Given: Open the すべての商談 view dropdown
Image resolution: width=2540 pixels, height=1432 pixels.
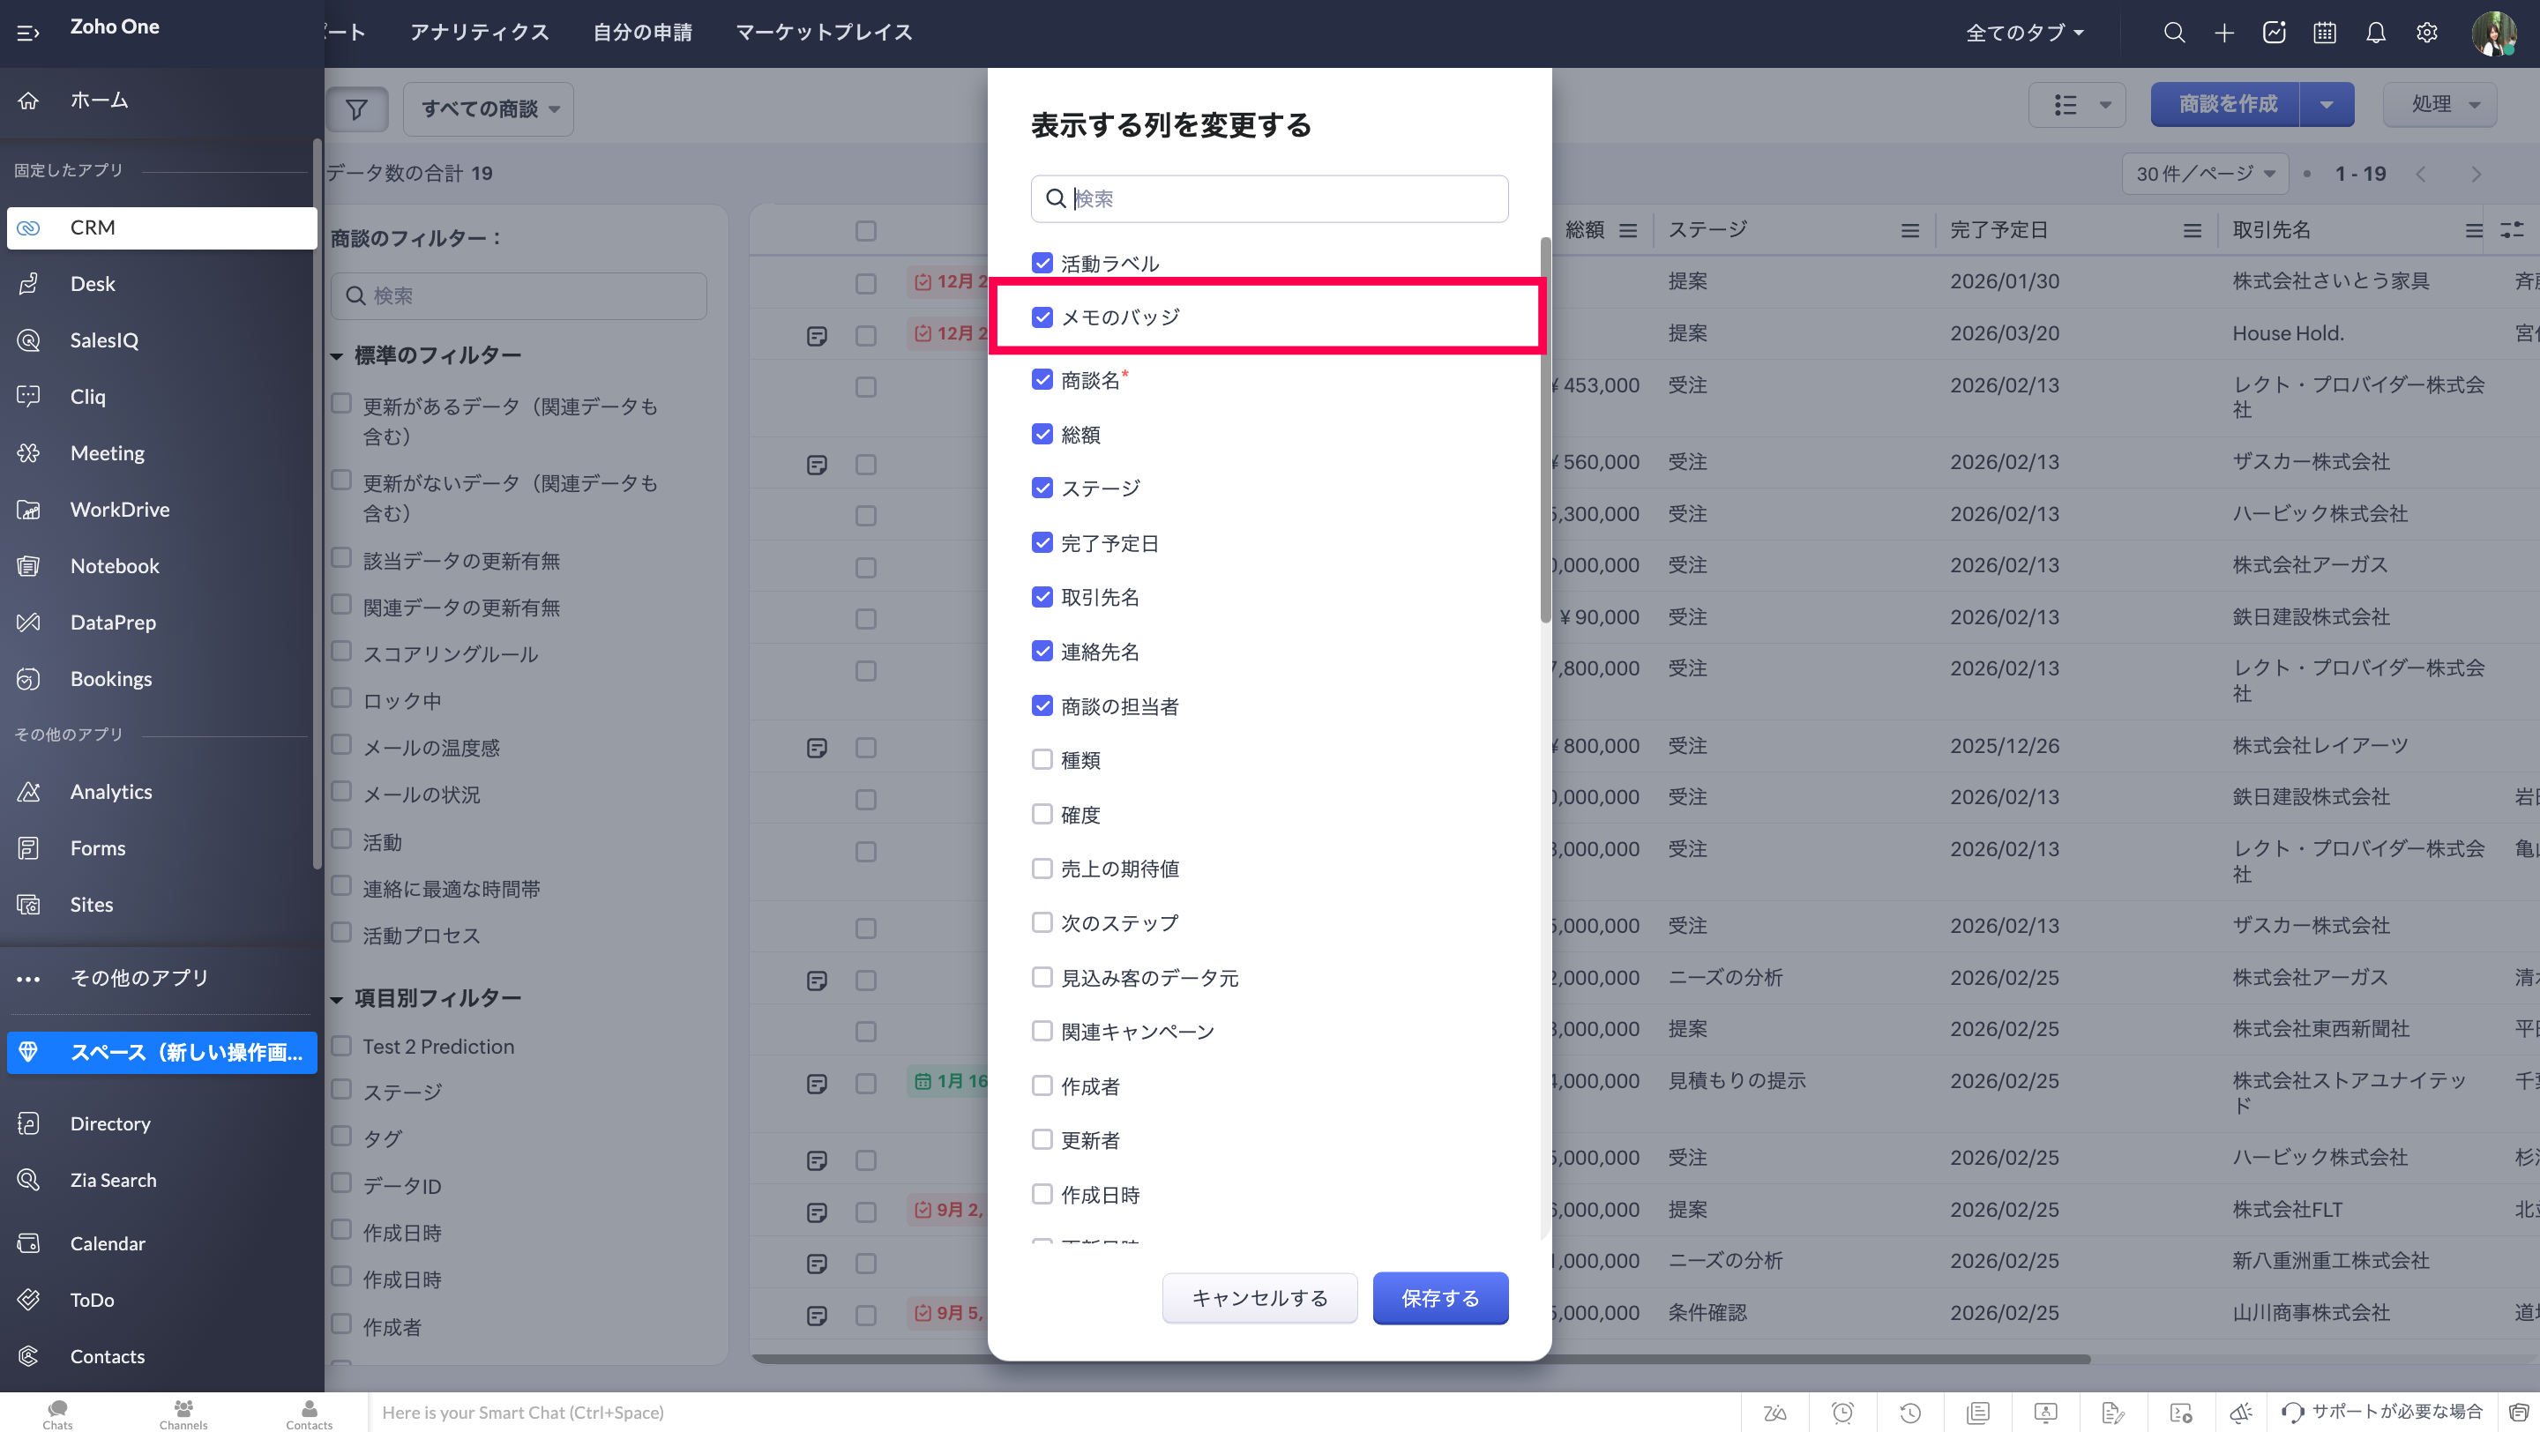Looking at the screenshot, I should 489,108.
